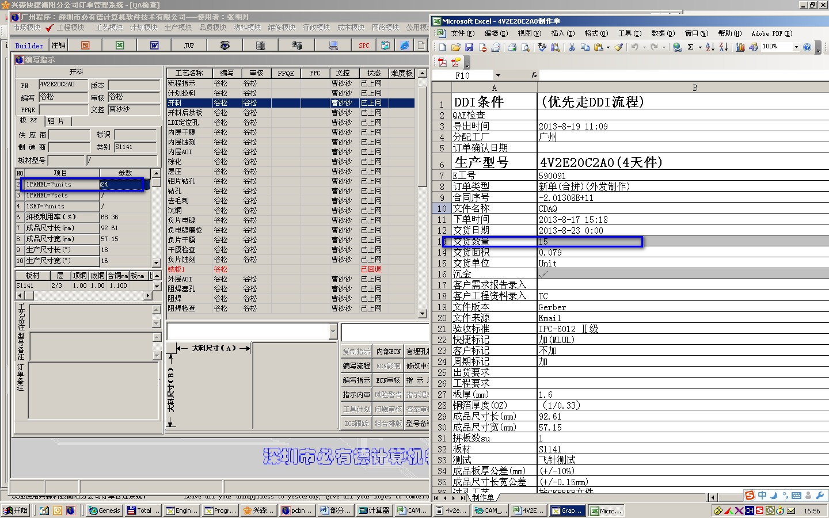Open the Undo history dropdown arrow in Excel
The height and width of the screenshot is (518, 829).
click(x=644, y=47)
